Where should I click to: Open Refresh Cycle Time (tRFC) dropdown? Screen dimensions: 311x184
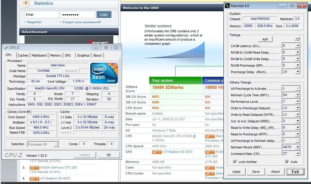pos(297,95)
